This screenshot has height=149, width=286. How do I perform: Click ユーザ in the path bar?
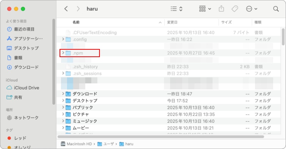(108, 144)
